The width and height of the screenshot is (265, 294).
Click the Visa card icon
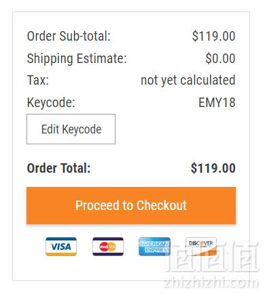(61, 247)
